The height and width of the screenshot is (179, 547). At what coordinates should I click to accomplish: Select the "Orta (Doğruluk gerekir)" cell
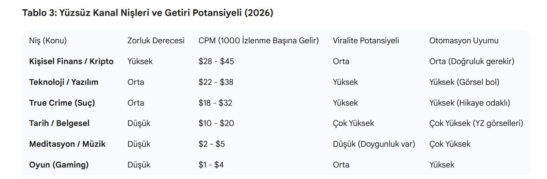pos(472,61)
